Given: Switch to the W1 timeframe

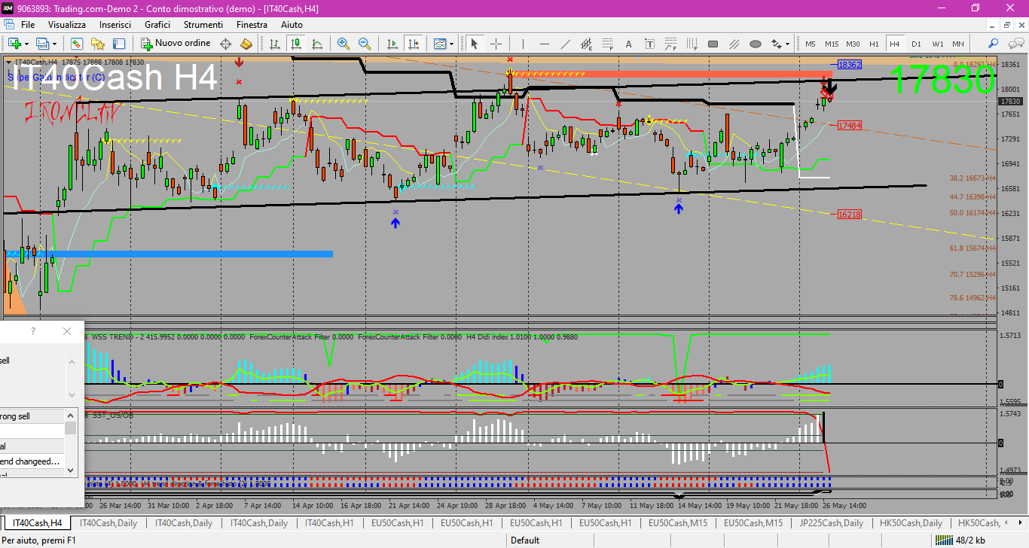Looking at the screenshot, I should [937, 44].
